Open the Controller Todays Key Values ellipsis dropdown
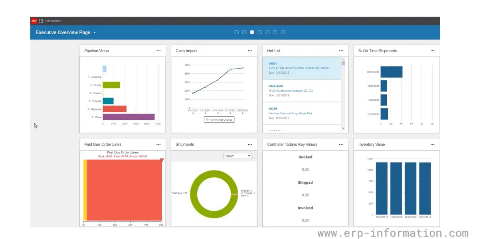 pyautogui.click(x=341, y=144)
